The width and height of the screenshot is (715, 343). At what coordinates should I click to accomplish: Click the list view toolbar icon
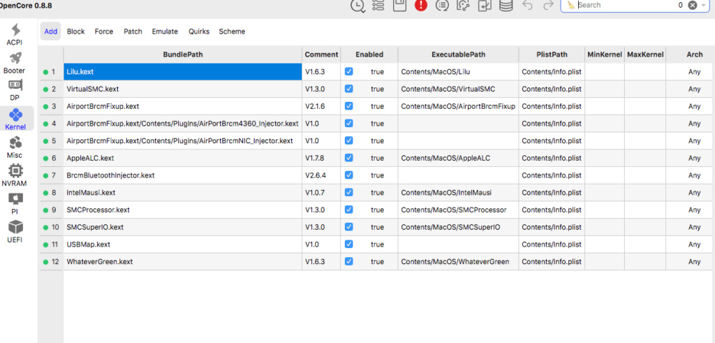coord(378,5)
